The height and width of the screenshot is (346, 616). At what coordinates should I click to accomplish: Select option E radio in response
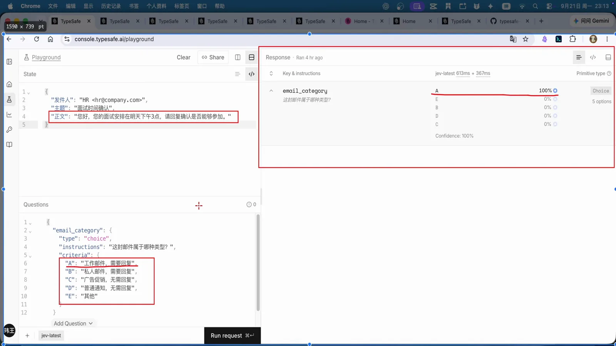[x=555, y=99]
